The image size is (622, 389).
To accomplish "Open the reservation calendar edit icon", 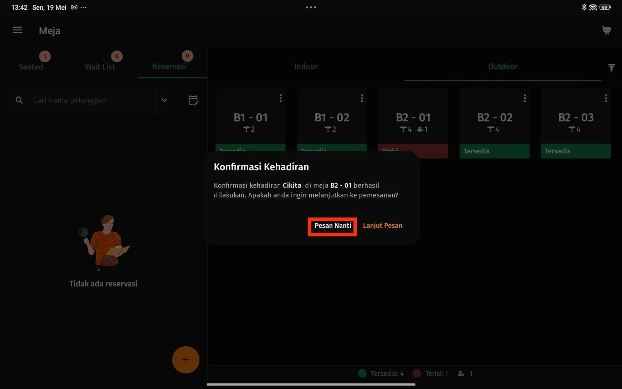I will coord(193,100).
